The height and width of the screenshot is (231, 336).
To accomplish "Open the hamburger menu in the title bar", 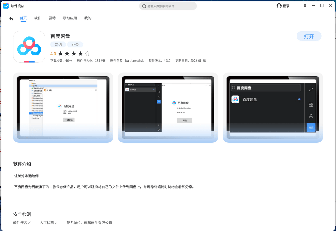I will (x=305, y=6).
